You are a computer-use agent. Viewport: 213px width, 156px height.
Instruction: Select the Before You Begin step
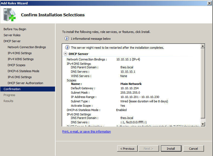click(15, 29)
